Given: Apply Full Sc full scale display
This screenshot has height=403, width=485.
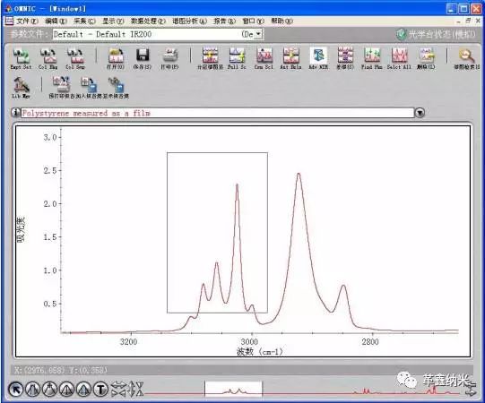Looking at the screenshot, I should point(237,59).
